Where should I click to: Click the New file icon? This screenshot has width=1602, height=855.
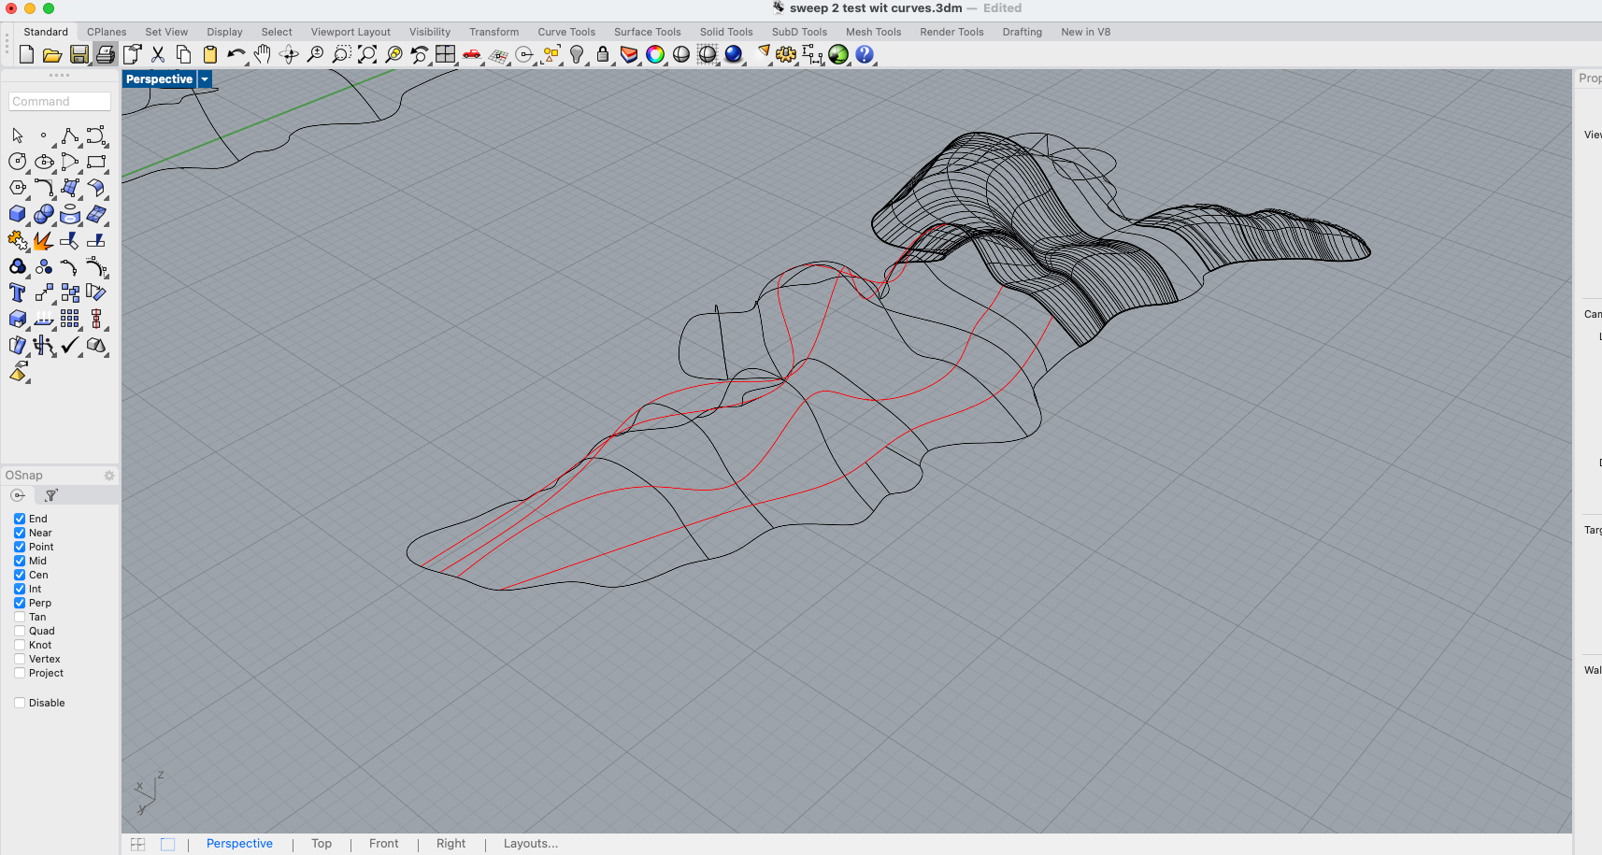26,54
